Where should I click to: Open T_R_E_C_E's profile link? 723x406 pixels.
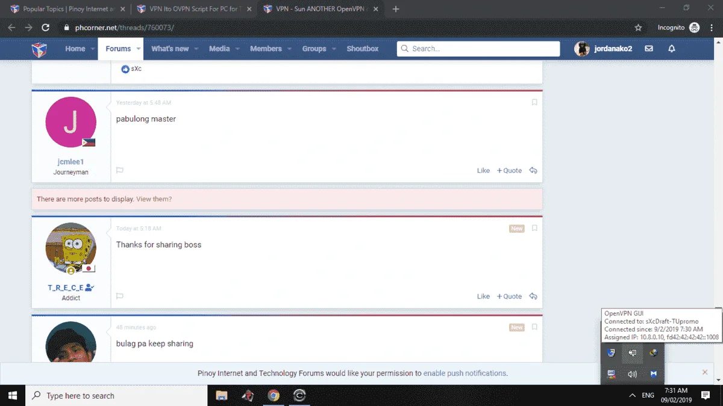click(66, 288)
